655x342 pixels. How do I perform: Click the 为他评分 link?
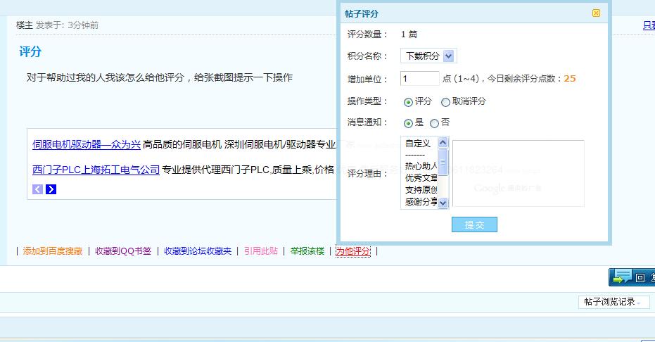point(352,251)
